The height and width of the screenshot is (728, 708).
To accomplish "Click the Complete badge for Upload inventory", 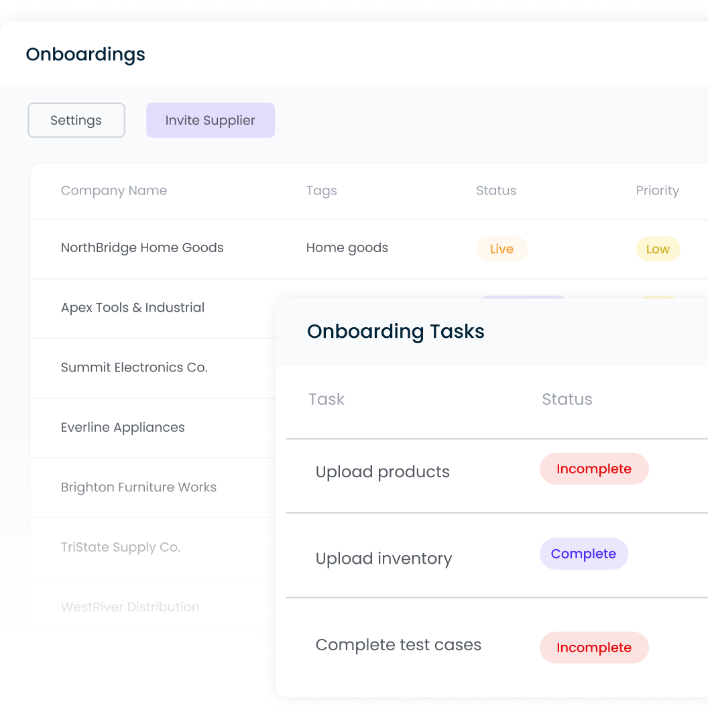I will pos(583,554).
